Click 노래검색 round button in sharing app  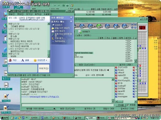[x=83, y=26]
